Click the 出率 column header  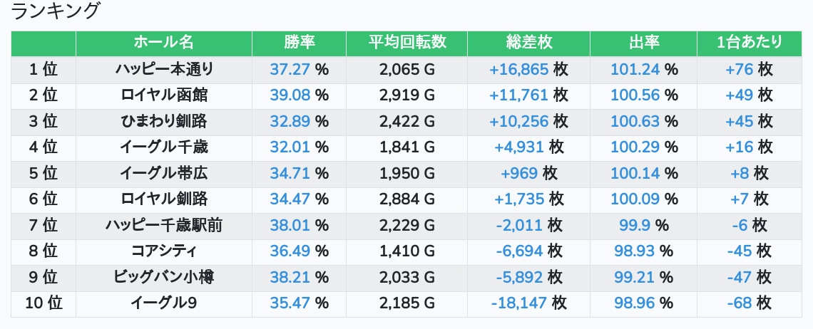(x=643, y=43)
